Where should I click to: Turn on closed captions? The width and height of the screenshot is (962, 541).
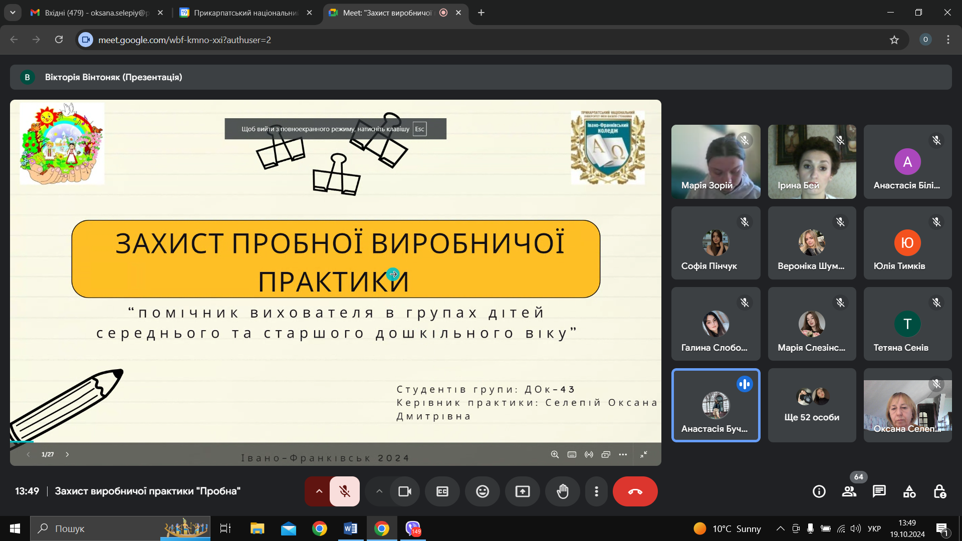pyautogui.click(x=442, y=491)
